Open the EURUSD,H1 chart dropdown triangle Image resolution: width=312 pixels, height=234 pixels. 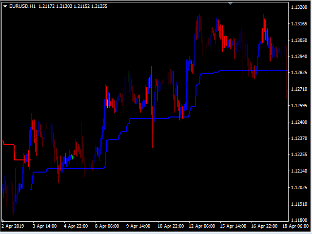pos(5,6)
